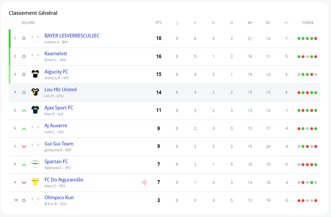Click the ÉQUIPES column header
Screen dimensions: 331x217
click(x=28, y=23)
